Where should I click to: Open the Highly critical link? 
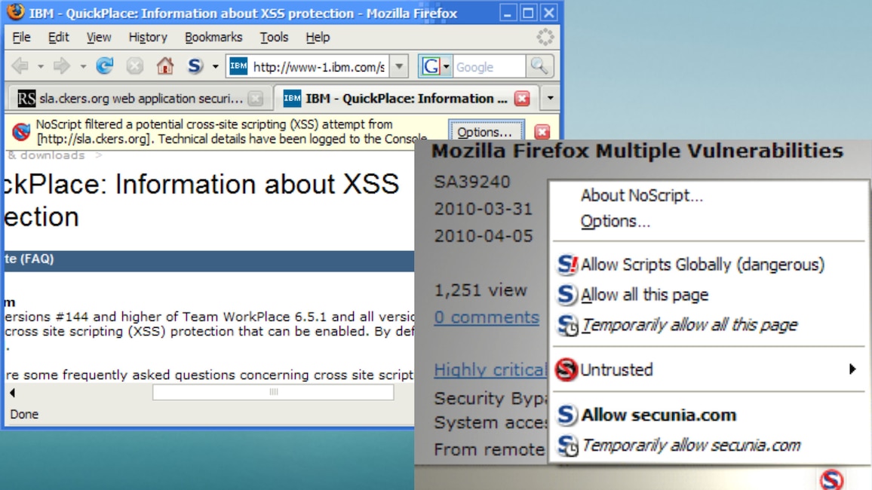point(490,369)
